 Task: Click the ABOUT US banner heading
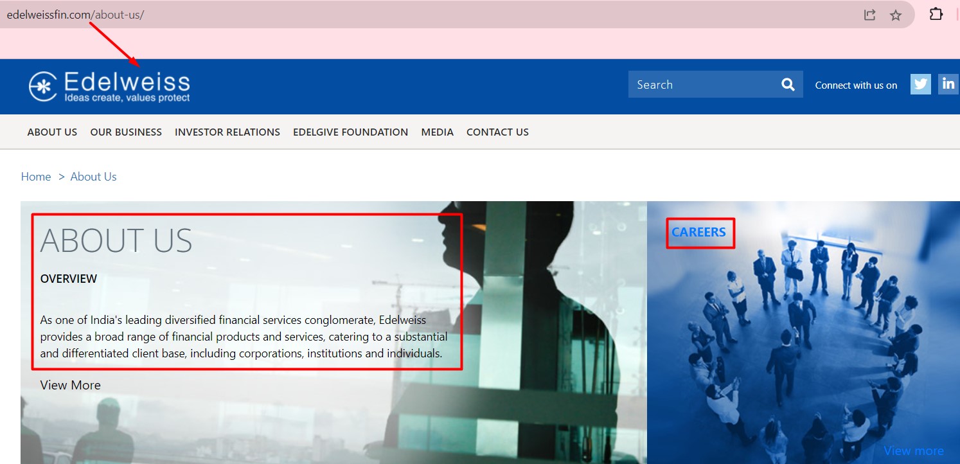tap(116, 240)
